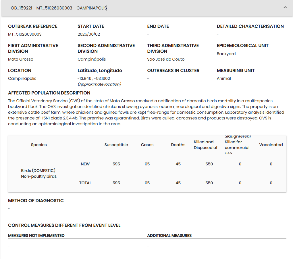Click the Species column header
Viewport: 293px width, 259px height.
[39, 145]
